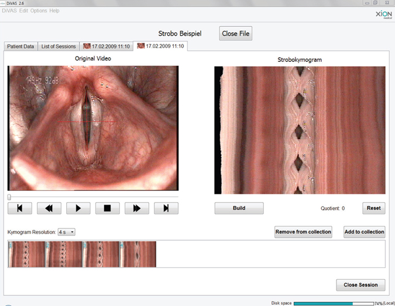The height and width of the screenshot is (306, 395).
Task: Open the List of Sessions tab
Action: [59, 46]
